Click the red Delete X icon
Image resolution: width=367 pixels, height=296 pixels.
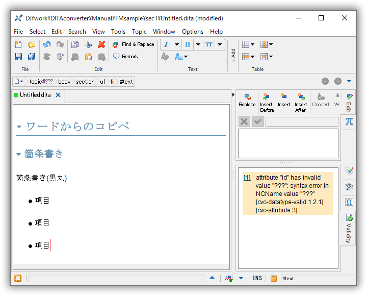coord(101,44)
